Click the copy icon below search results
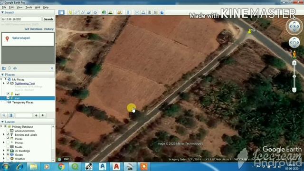Image resolution: width=304 pixels, height=171 pixels. click(x=9, y=68)
